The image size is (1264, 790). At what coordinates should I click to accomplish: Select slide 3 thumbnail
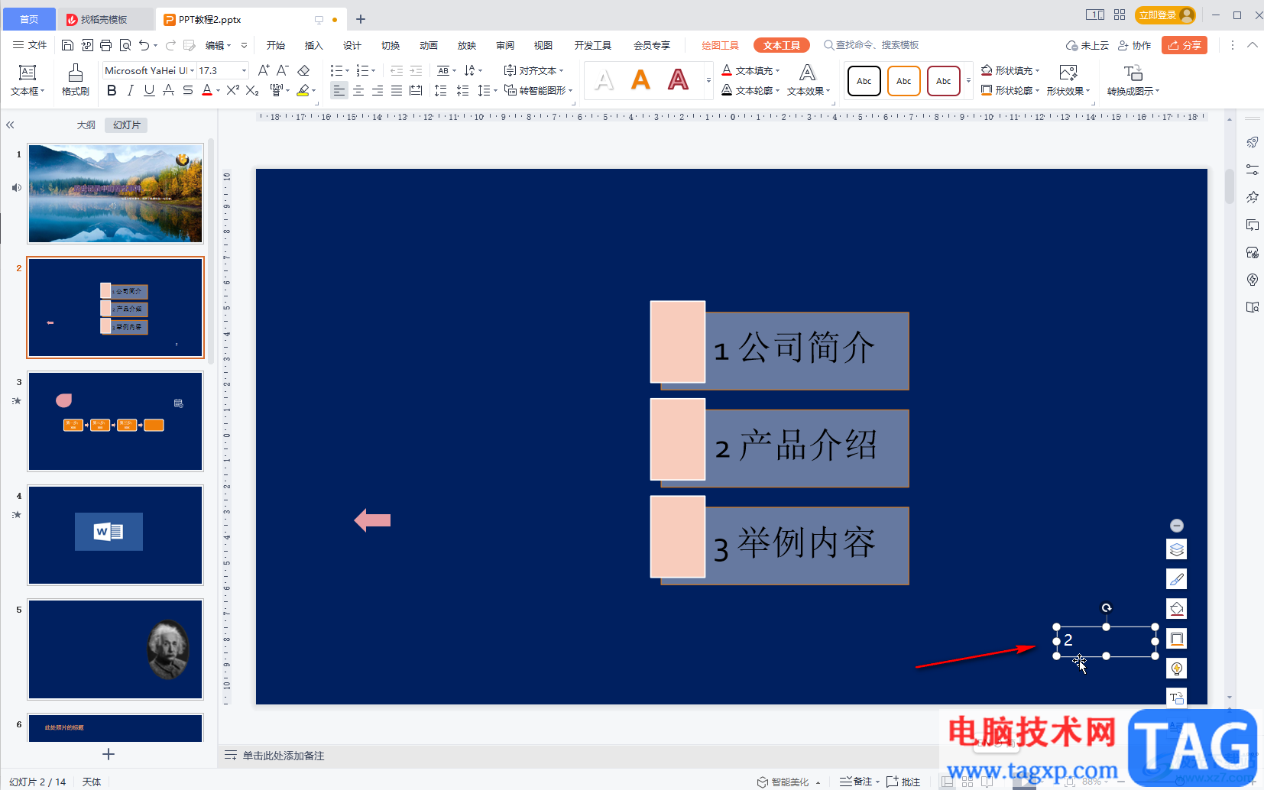[115, 421]
